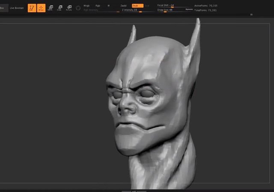Click the TotalPoints count readout
Image resolution: width=274 pixels, height=192 pixels.
[x=205, y=10]
